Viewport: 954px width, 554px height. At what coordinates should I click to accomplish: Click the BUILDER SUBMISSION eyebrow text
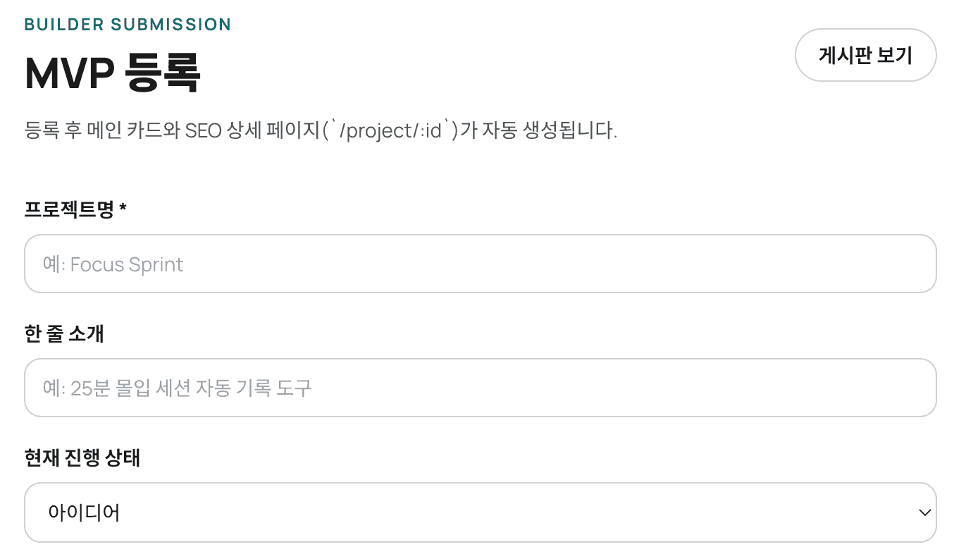(x=128, y=25)
